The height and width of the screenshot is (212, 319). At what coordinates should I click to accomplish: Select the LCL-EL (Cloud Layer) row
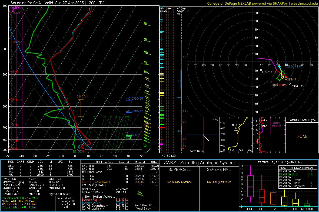tap(121, 182)
